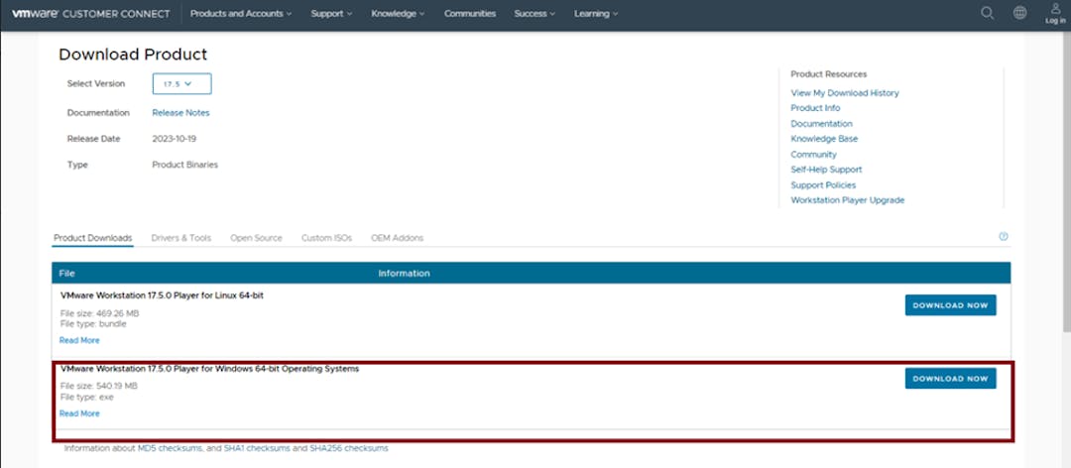
Task: Expand the Support menu
Action: coord(332,14)
